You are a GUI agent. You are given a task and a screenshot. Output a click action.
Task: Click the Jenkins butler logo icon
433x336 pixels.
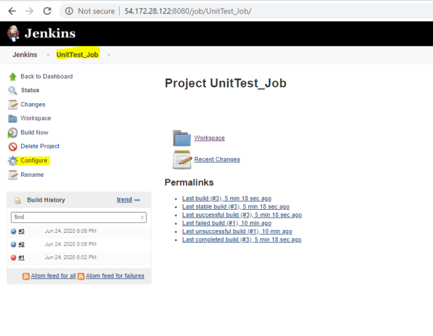(13, 33)
